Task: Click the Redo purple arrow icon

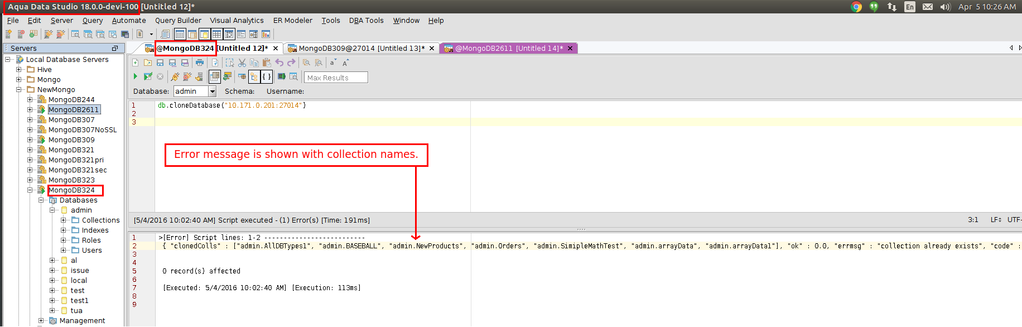Action: coord(291,62)
